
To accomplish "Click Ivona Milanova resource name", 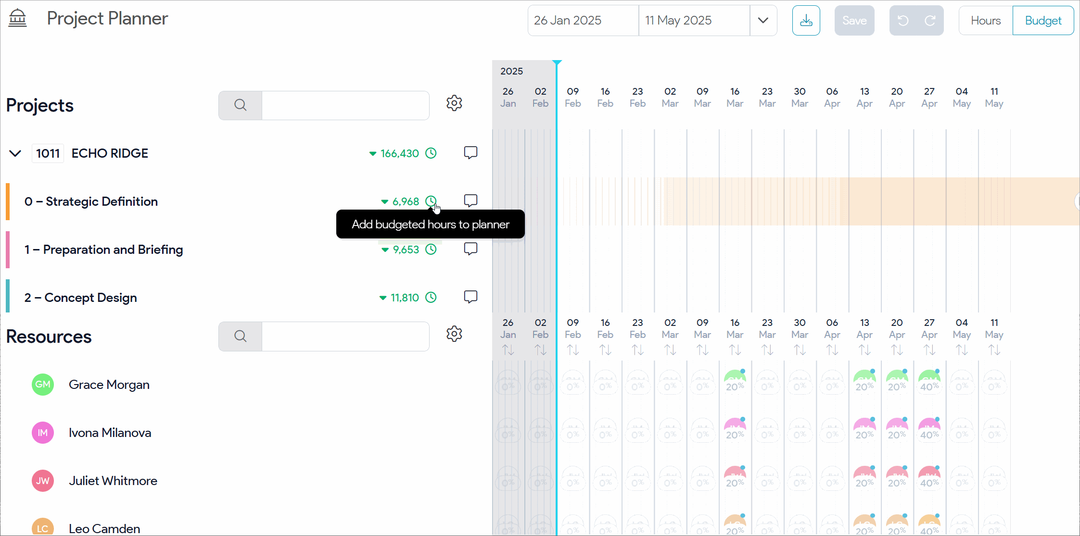I will pyautogui.click(x=110, y=433).
